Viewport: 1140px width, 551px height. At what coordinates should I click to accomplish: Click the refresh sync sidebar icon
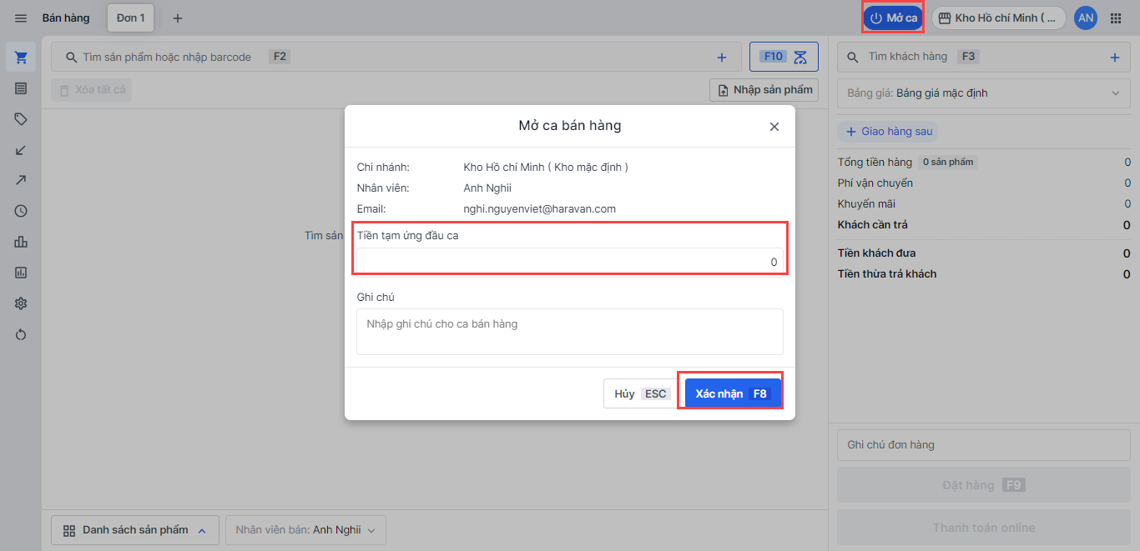[x=21, y=334]
